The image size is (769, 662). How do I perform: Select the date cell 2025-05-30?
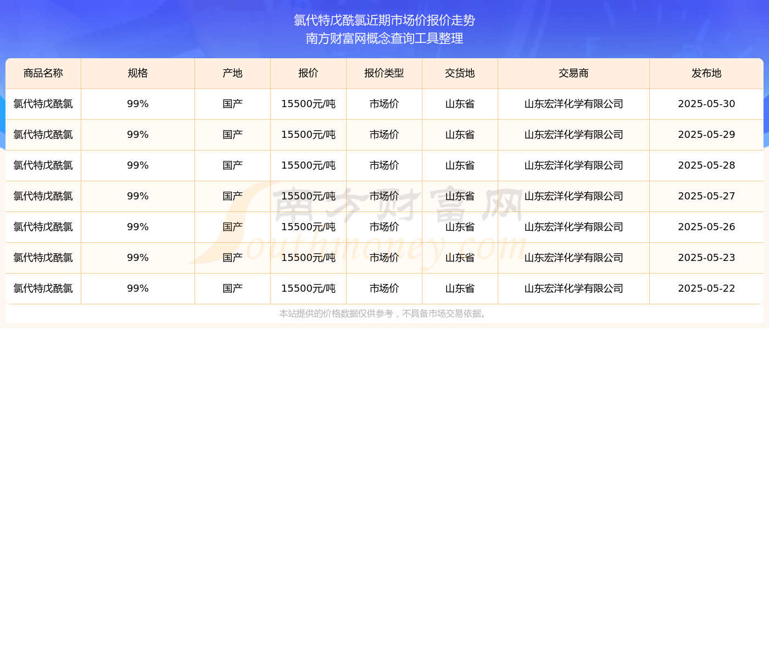tap(706, 104)
